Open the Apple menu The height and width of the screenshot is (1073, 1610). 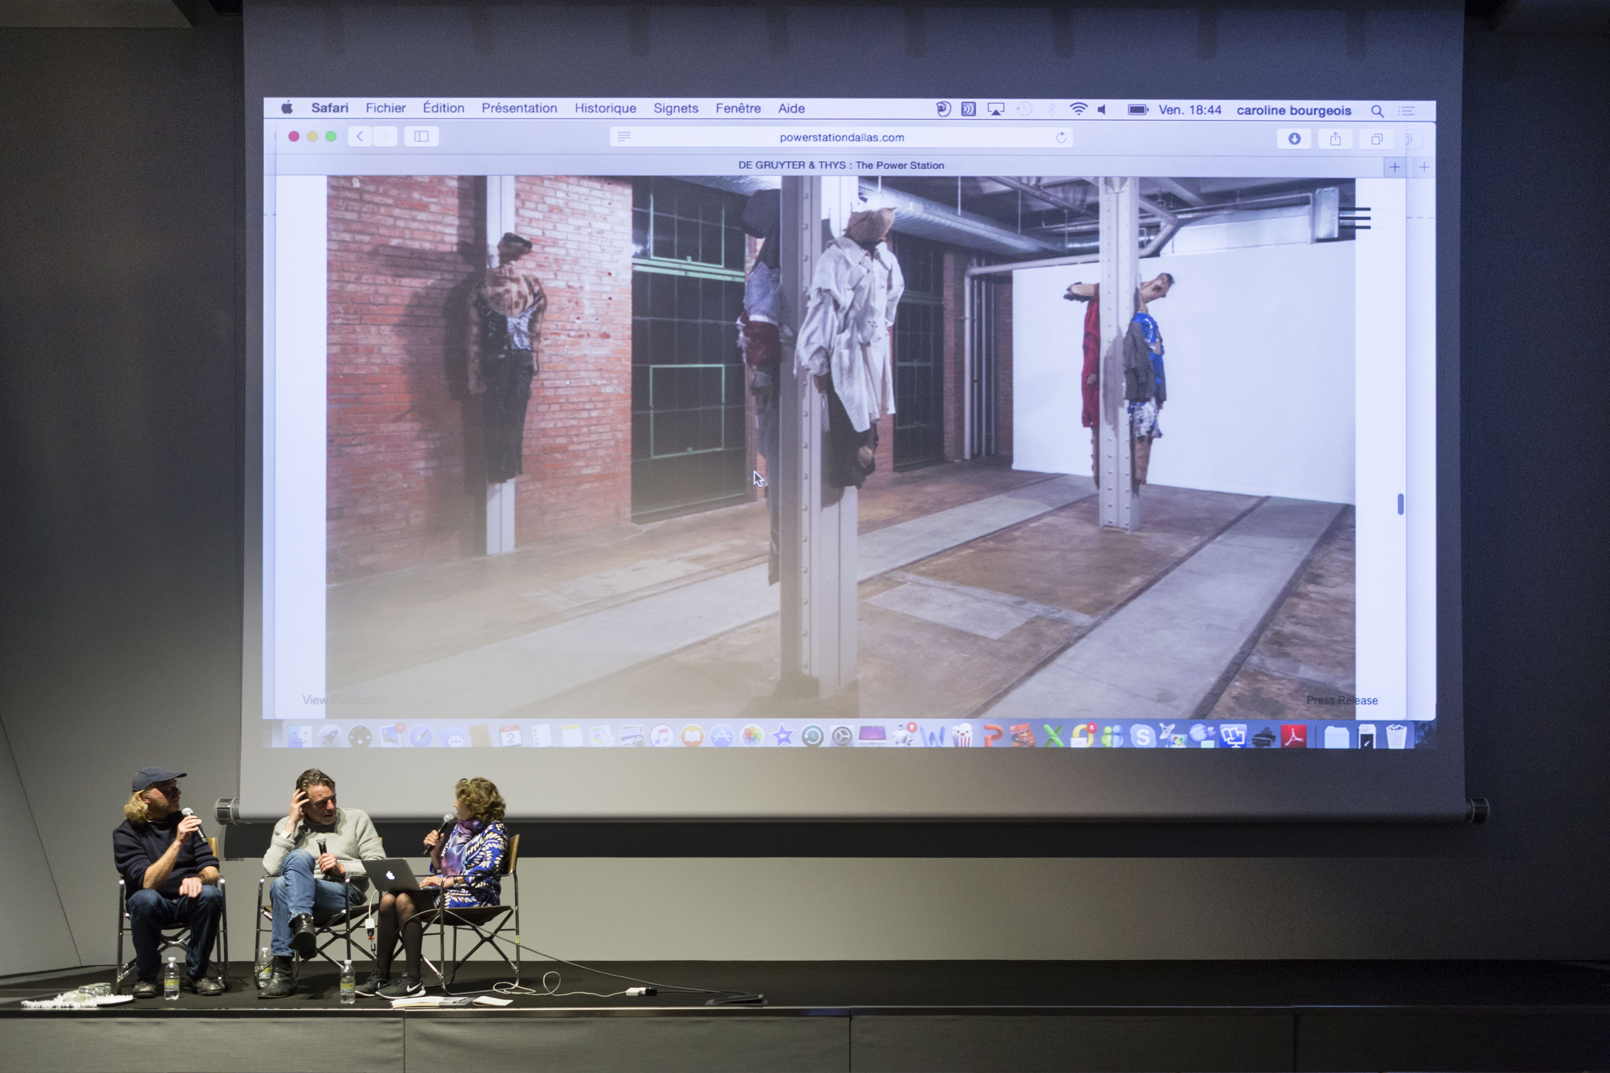pyautogui.click(x=287, y=107)
